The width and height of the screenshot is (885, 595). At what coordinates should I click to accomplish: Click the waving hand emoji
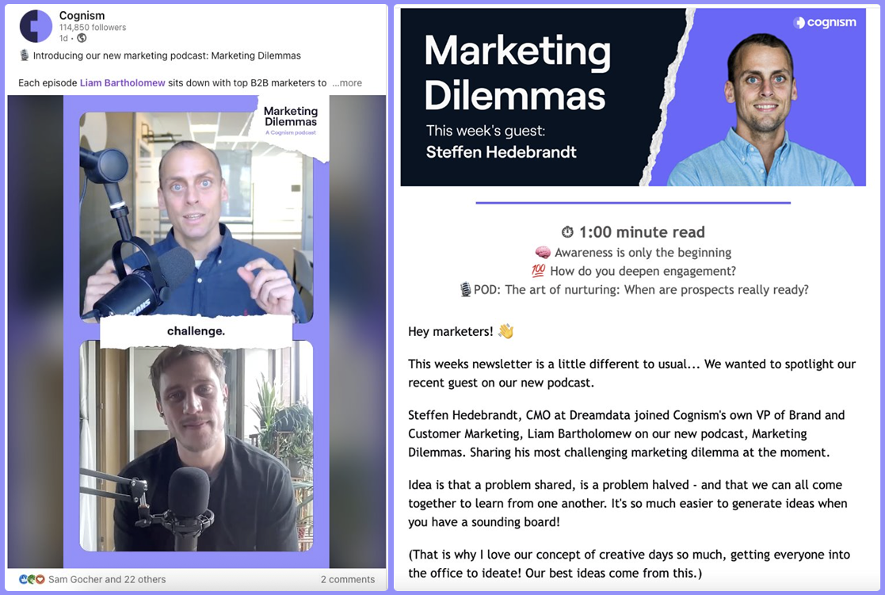coord(506,331)
